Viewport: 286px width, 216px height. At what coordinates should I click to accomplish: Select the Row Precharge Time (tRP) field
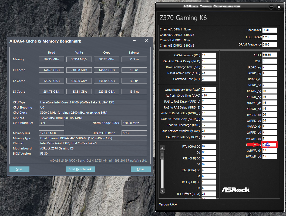tap(209, 67)
